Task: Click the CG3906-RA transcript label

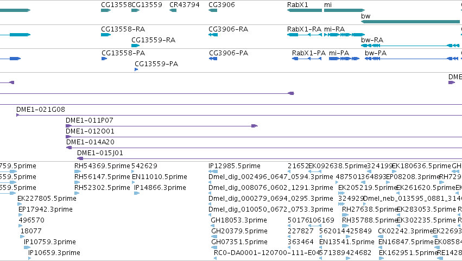Action: tap(229, 29)
